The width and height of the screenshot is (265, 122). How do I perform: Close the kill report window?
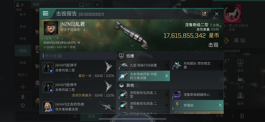point(217,14)
